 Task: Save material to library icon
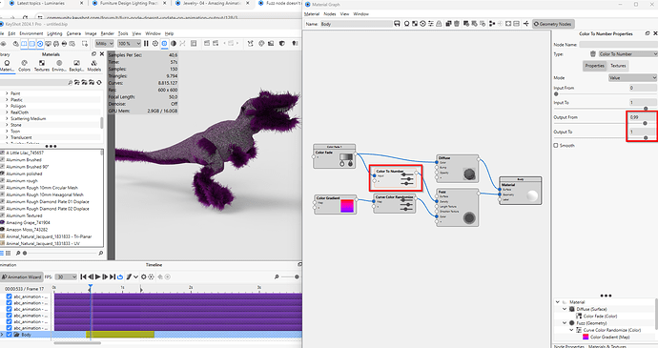tap(397, 24)
